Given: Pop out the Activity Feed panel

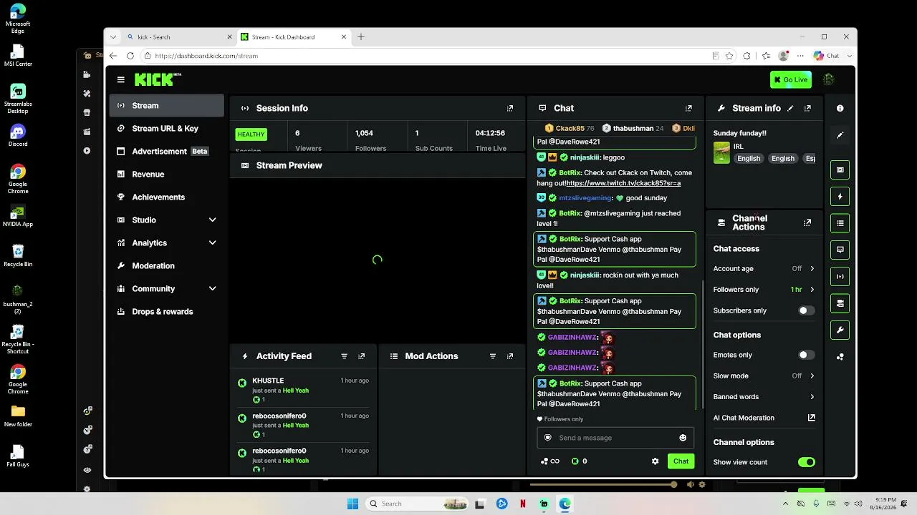Looking at the screenshot, I should coord(362,356).
